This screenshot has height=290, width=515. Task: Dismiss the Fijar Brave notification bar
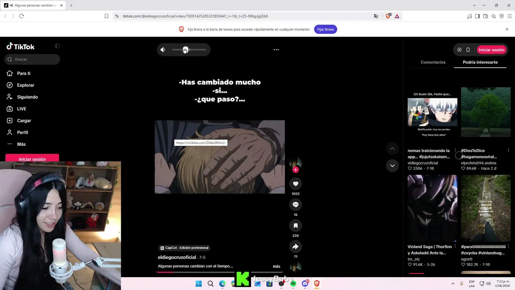tap(507, 29)
